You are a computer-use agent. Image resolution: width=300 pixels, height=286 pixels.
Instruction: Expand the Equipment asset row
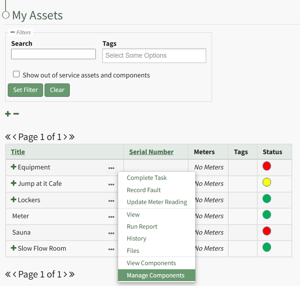click(14, 167)
